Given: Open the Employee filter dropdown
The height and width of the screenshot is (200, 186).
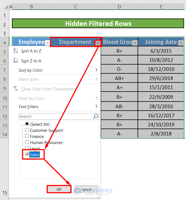Looking at the screenshot, I should pyautogui.click(x=48, y=43).
